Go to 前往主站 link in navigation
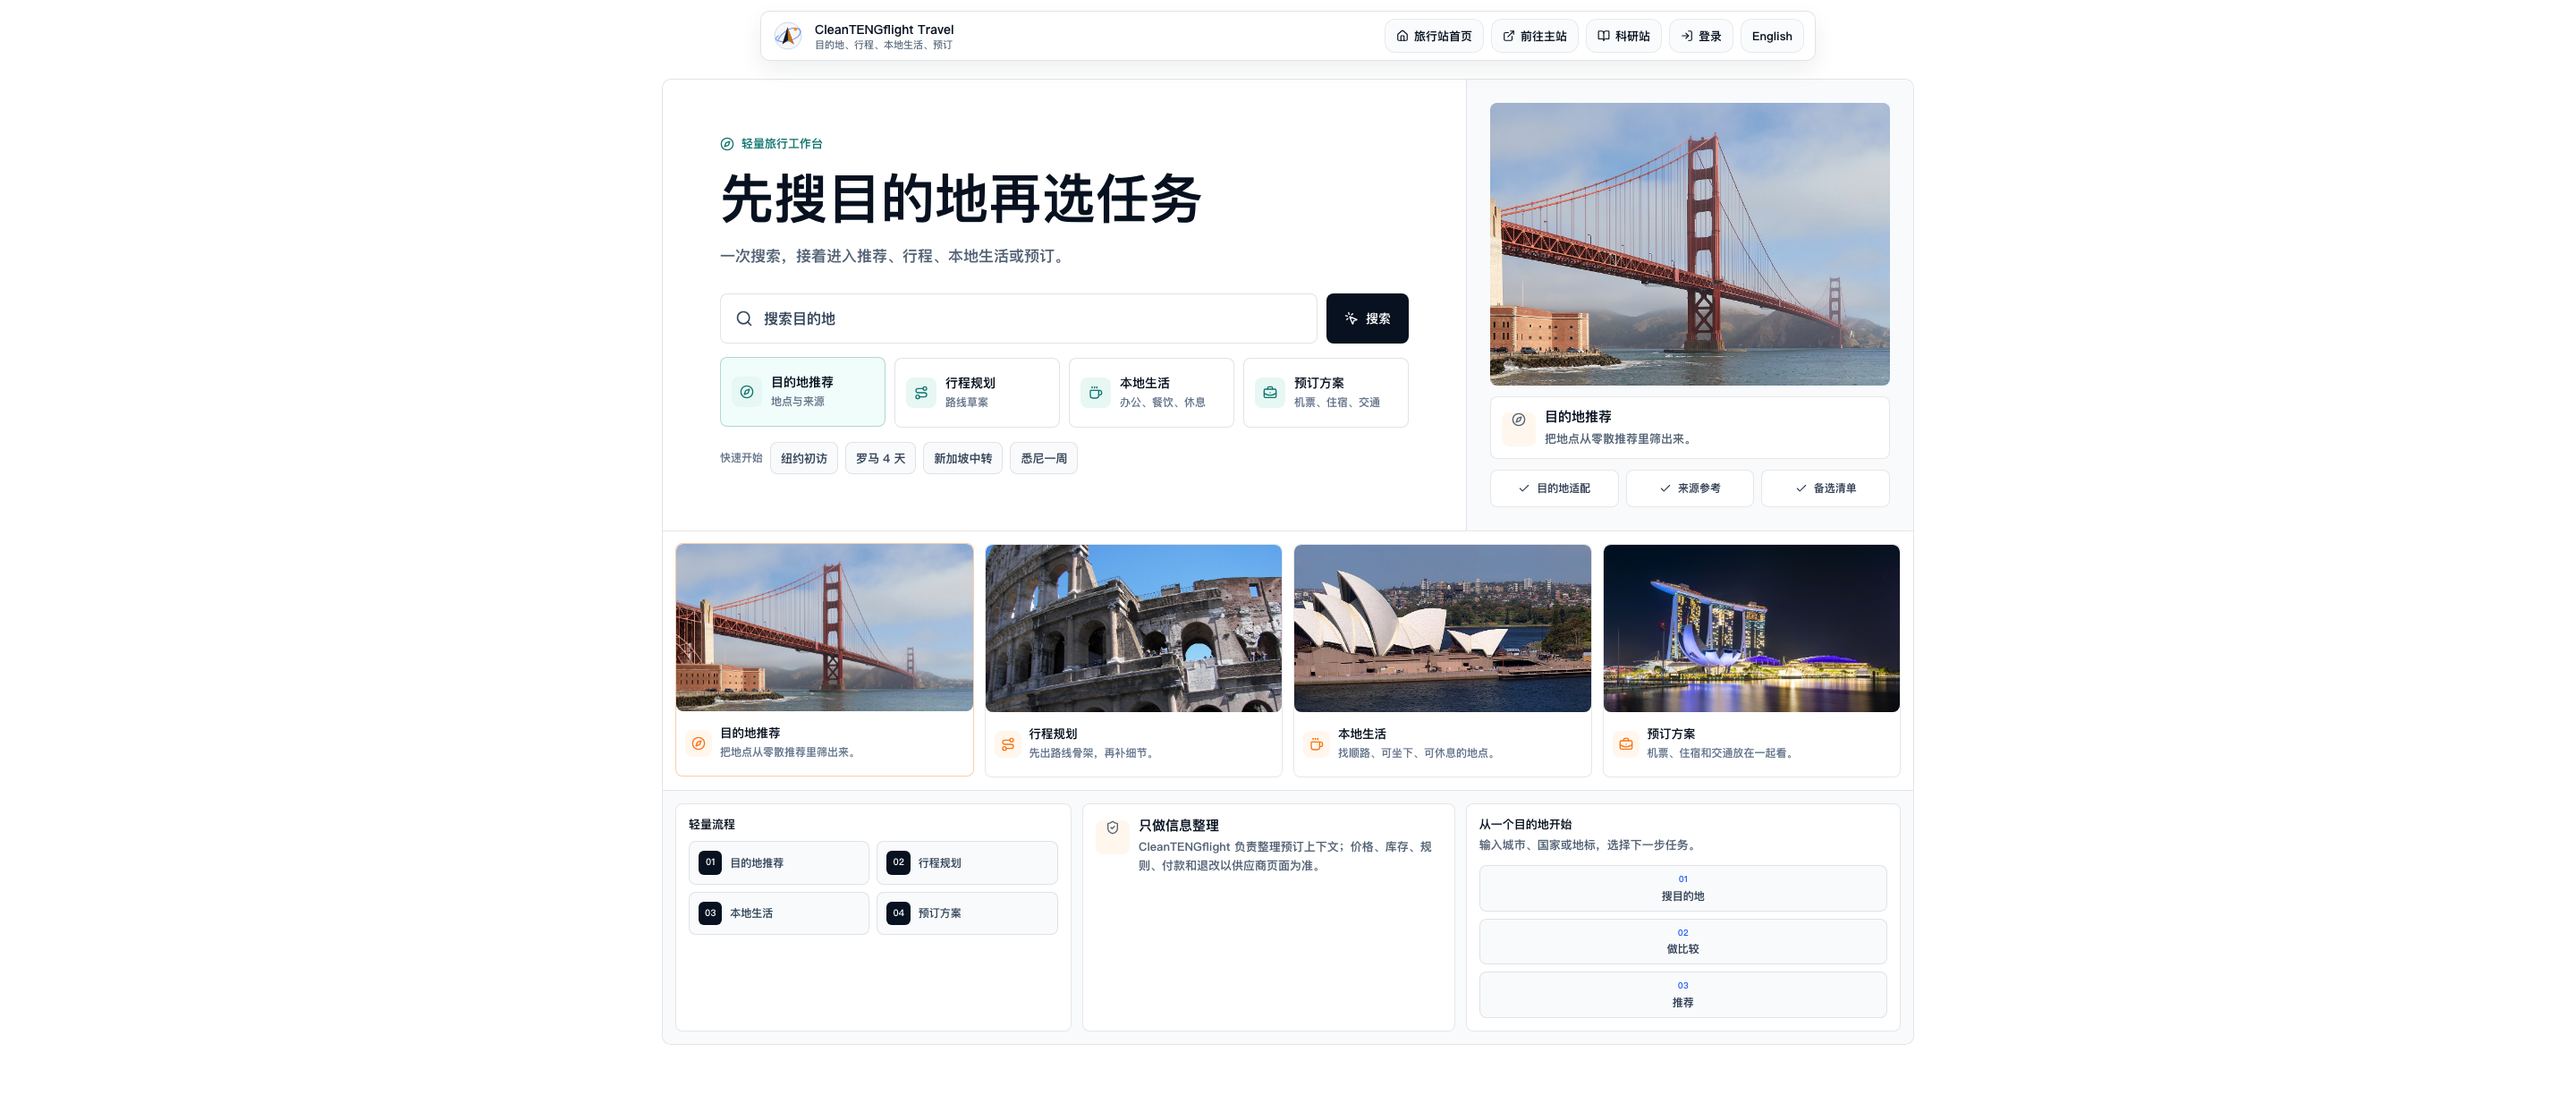2576x1095 pixels. [1534, 36]
